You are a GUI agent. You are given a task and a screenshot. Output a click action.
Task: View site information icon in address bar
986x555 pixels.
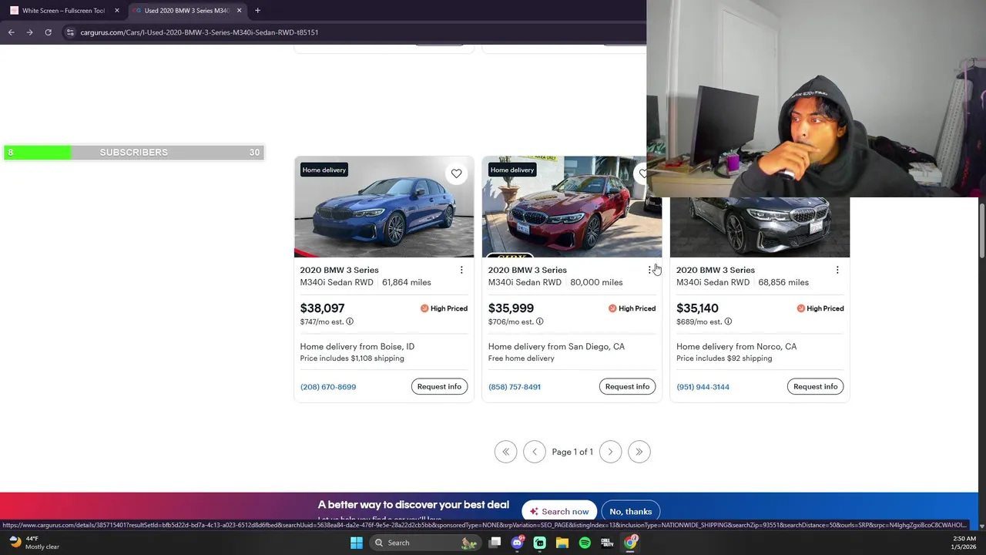[70, 32]
